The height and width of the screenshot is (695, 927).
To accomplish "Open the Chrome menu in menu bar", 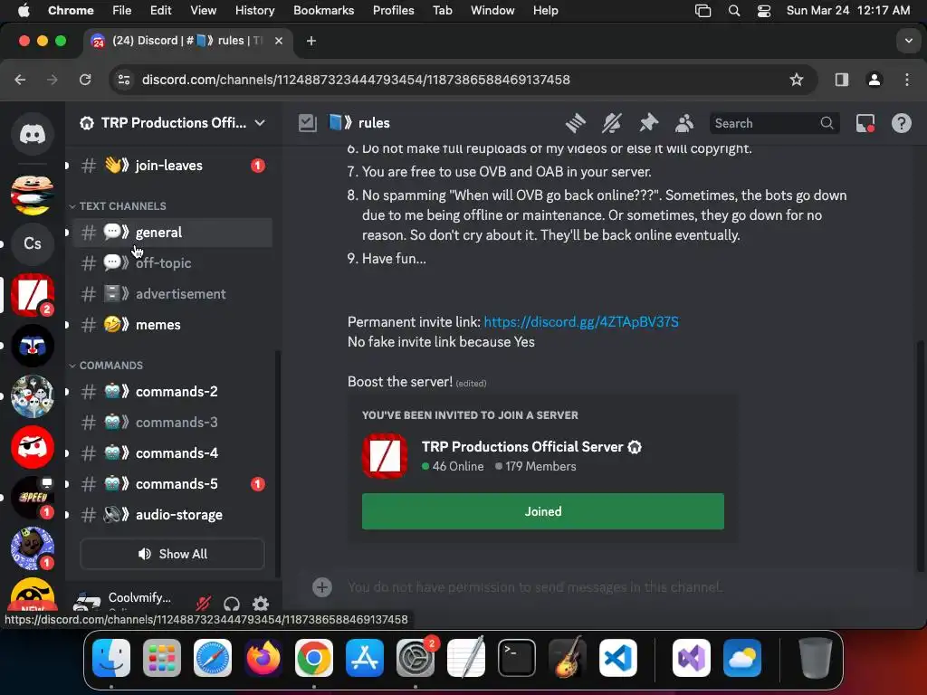I will pos(71,10).
